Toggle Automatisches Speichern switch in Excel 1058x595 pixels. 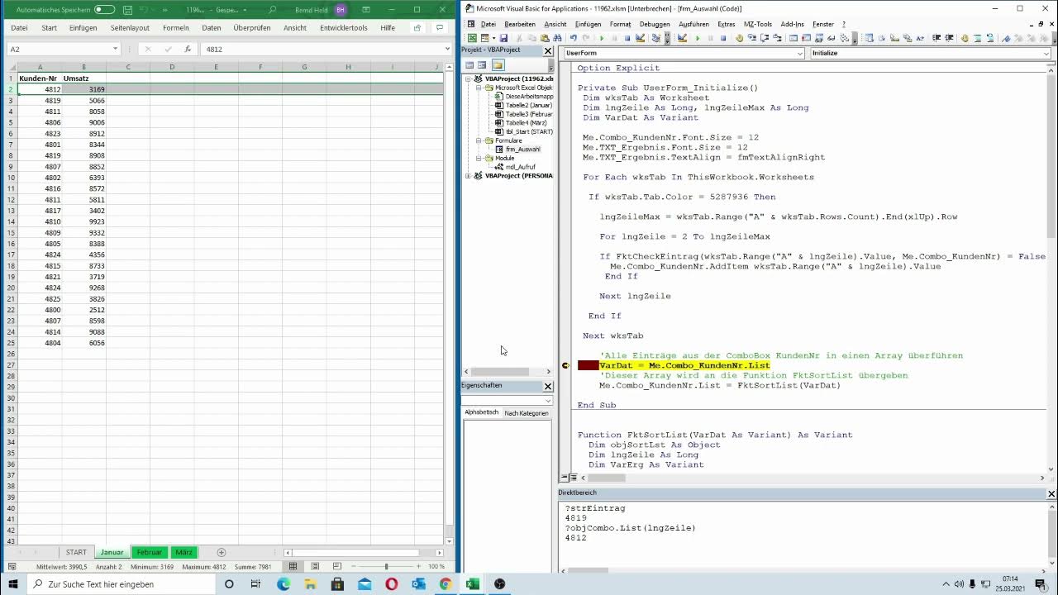[x=104, y=10]
